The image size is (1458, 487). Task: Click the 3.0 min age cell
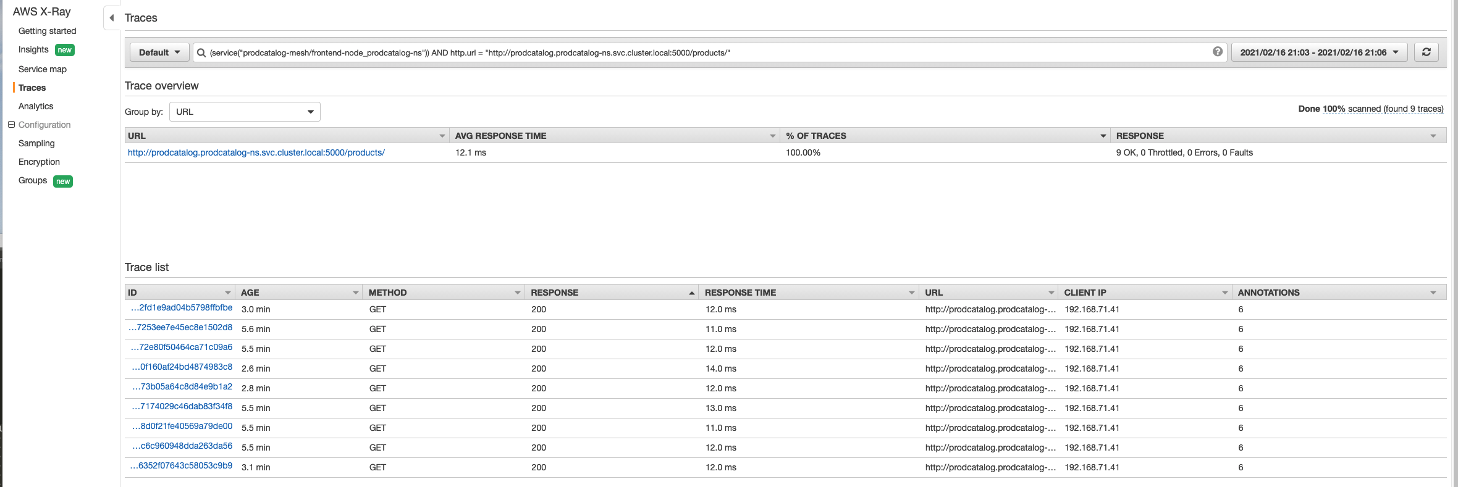point(256,309)
